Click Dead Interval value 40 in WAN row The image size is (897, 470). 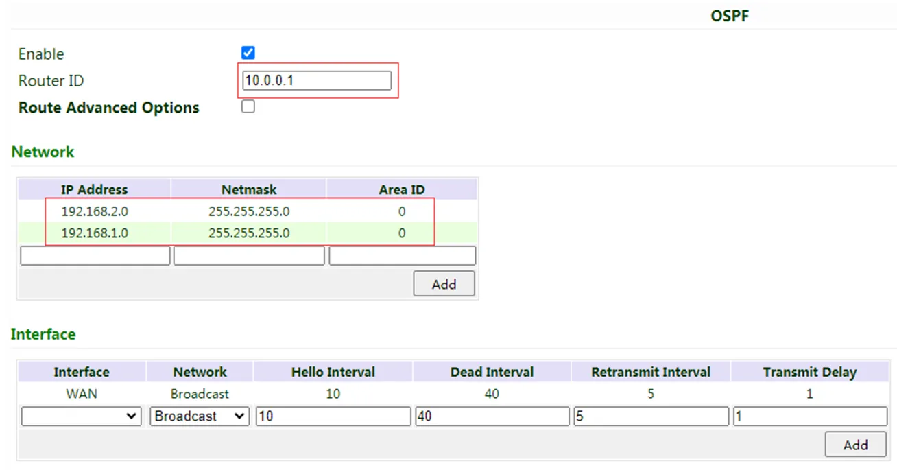492,394
